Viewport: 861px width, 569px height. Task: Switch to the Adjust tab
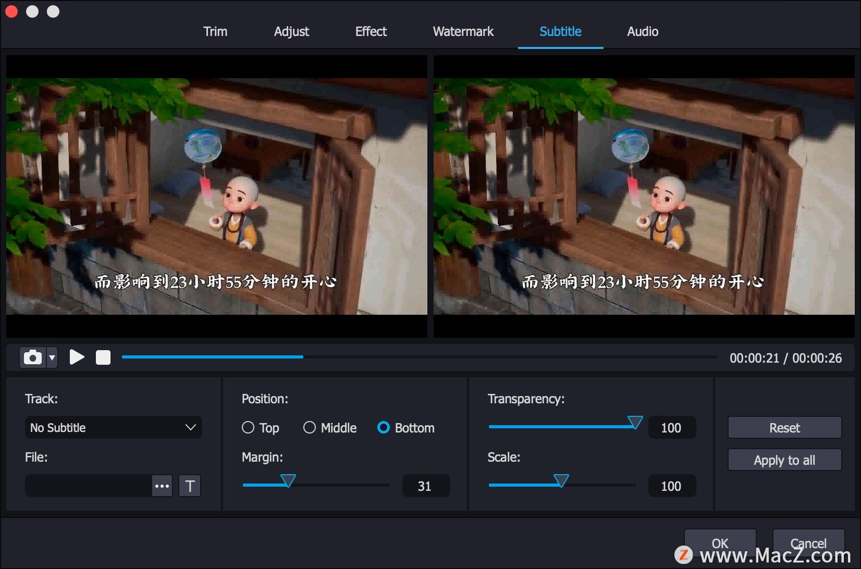[x=291, y=32]
